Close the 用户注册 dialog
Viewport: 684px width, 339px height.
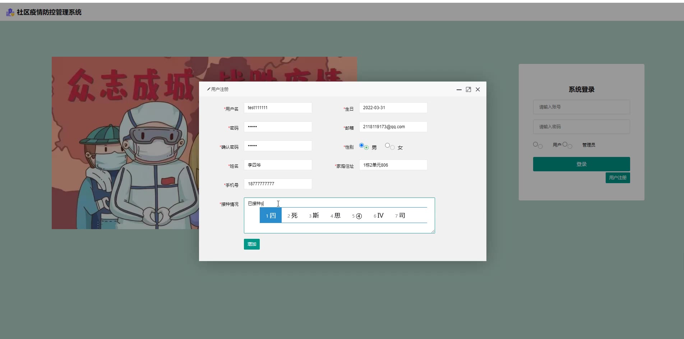(478, 89)
